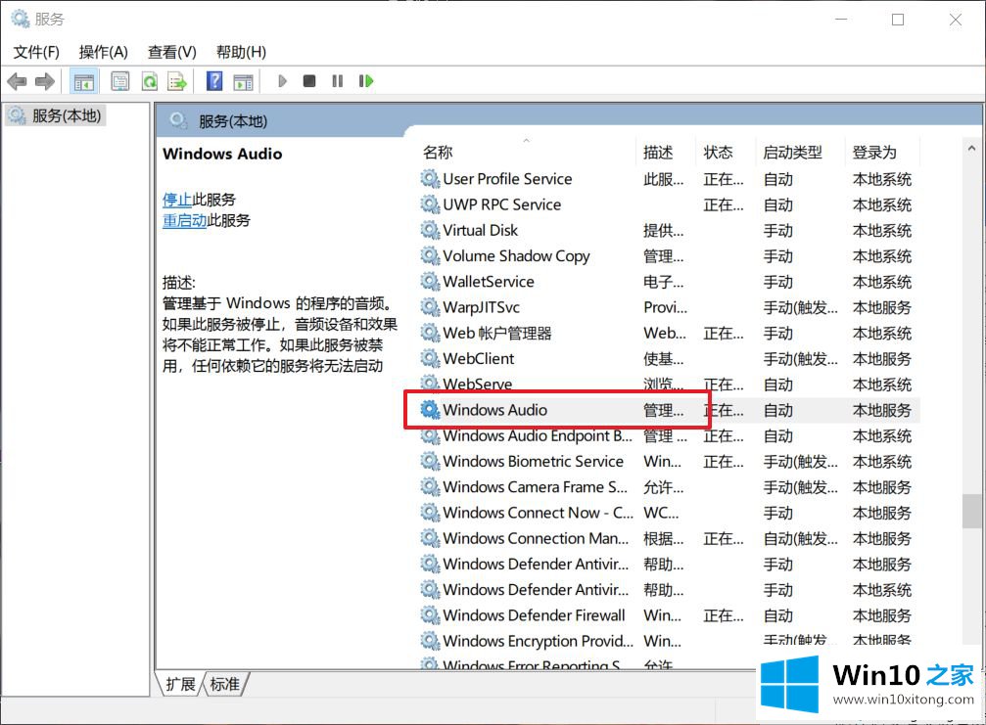Open the blue Help question-mark icon
The image size is (986, 725).
tap(214, 81)
